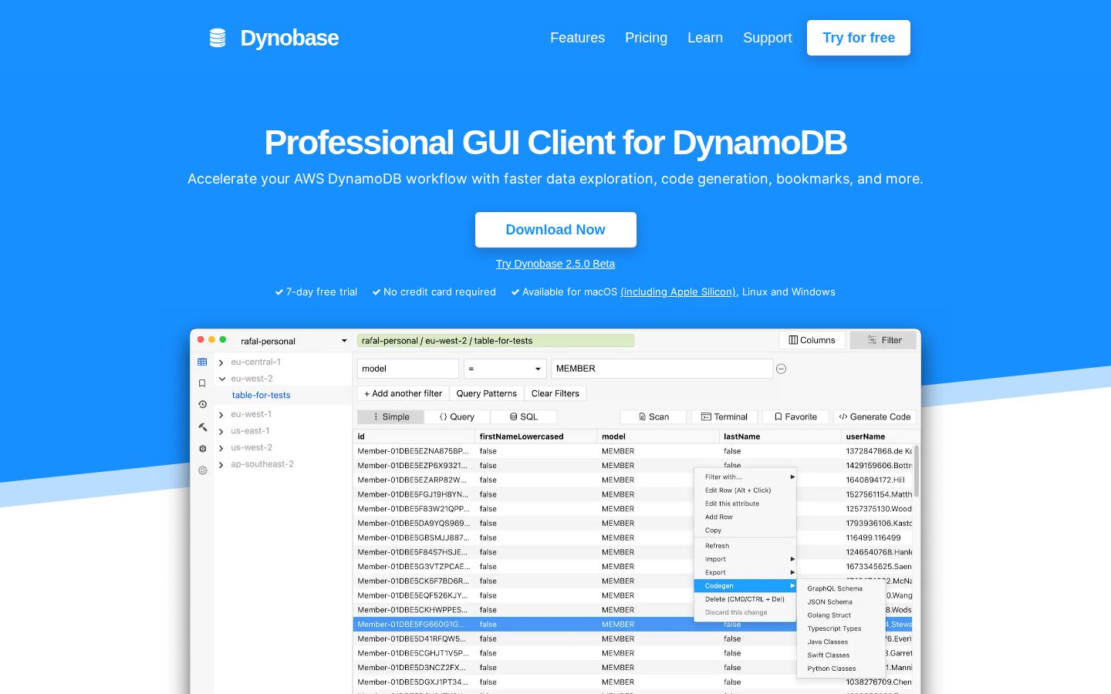Open Import submenu in context menu
The height and width of the screenshot is (694, 1111).
point(745,559)
